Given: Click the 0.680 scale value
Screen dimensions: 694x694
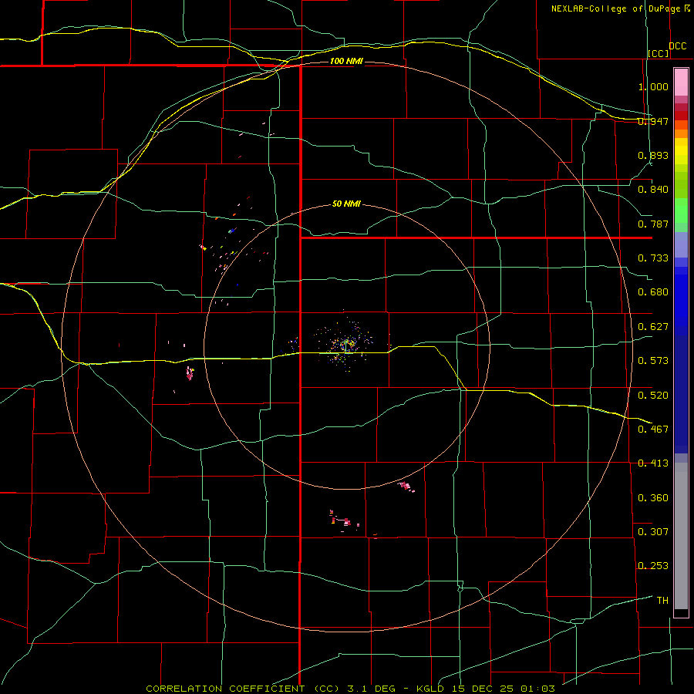Looking at the screenshot, I should tap(653, 292).
